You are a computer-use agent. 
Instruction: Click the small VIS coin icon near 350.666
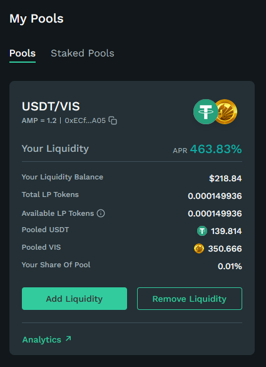click(199, 248)
